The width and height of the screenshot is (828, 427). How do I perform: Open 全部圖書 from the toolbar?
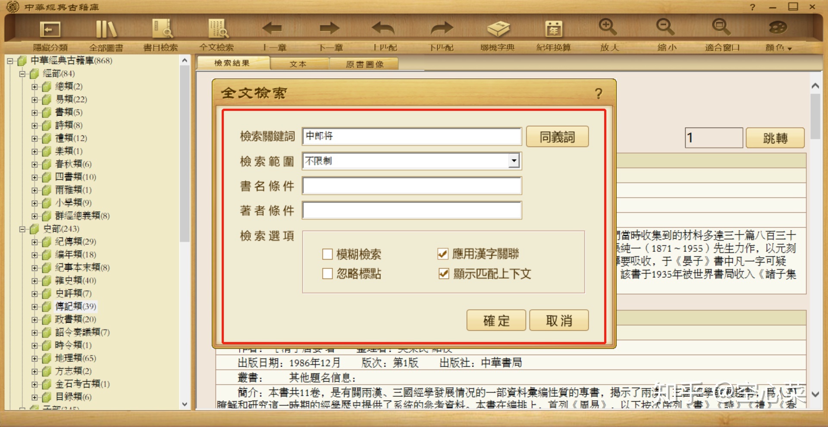106,30
